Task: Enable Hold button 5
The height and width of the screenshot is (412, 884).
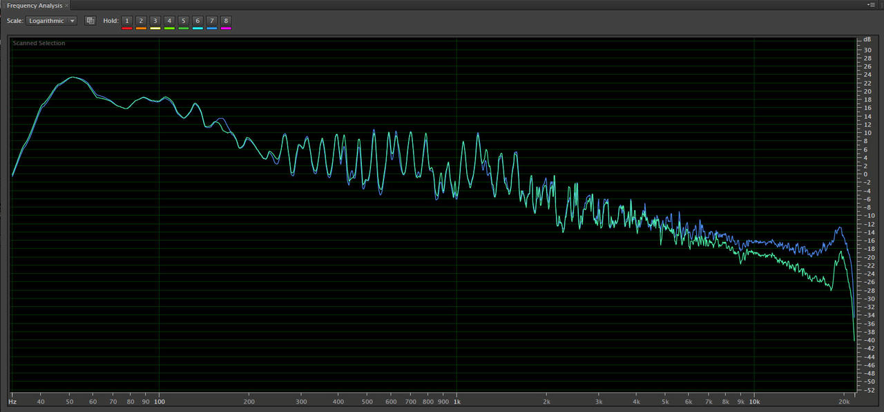Action: click(x=183, y=21)
